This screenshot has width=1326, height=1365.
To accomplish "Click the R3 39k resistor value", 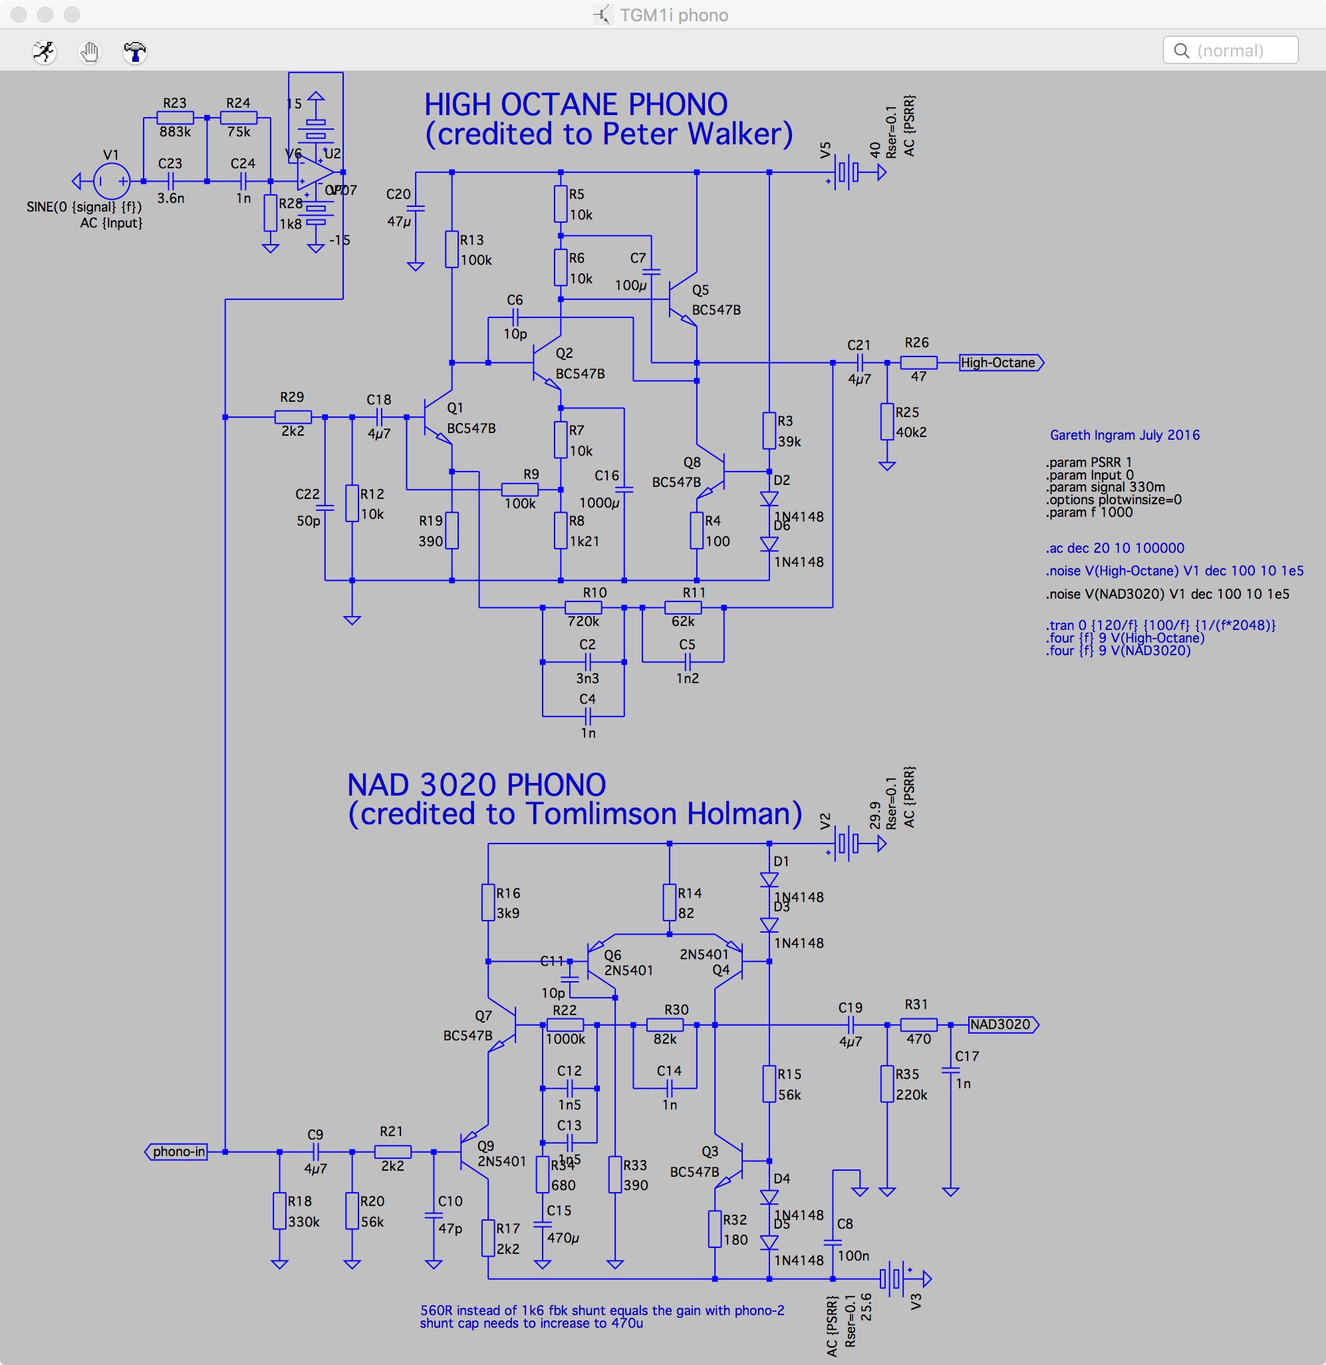I will click(789, 442).
